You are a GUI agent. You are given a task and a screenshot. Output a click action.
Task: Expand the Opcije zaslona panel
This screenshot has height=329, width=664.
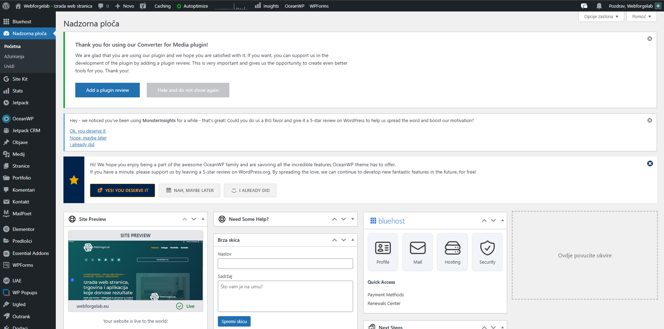tap(601, 16)
